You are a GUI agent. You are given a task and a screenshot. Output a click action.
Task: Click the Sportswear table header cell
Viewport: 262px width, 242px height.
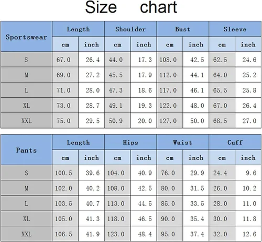pyautogui.click(x=26, y=37)
